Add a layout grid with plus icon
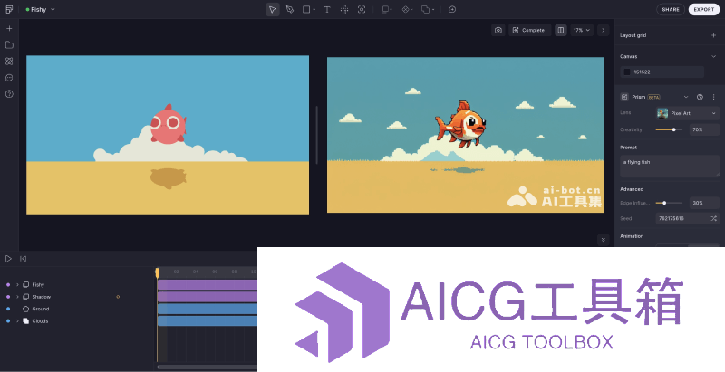The width and height of the screenshot is (725, 372). coord(713,35)
